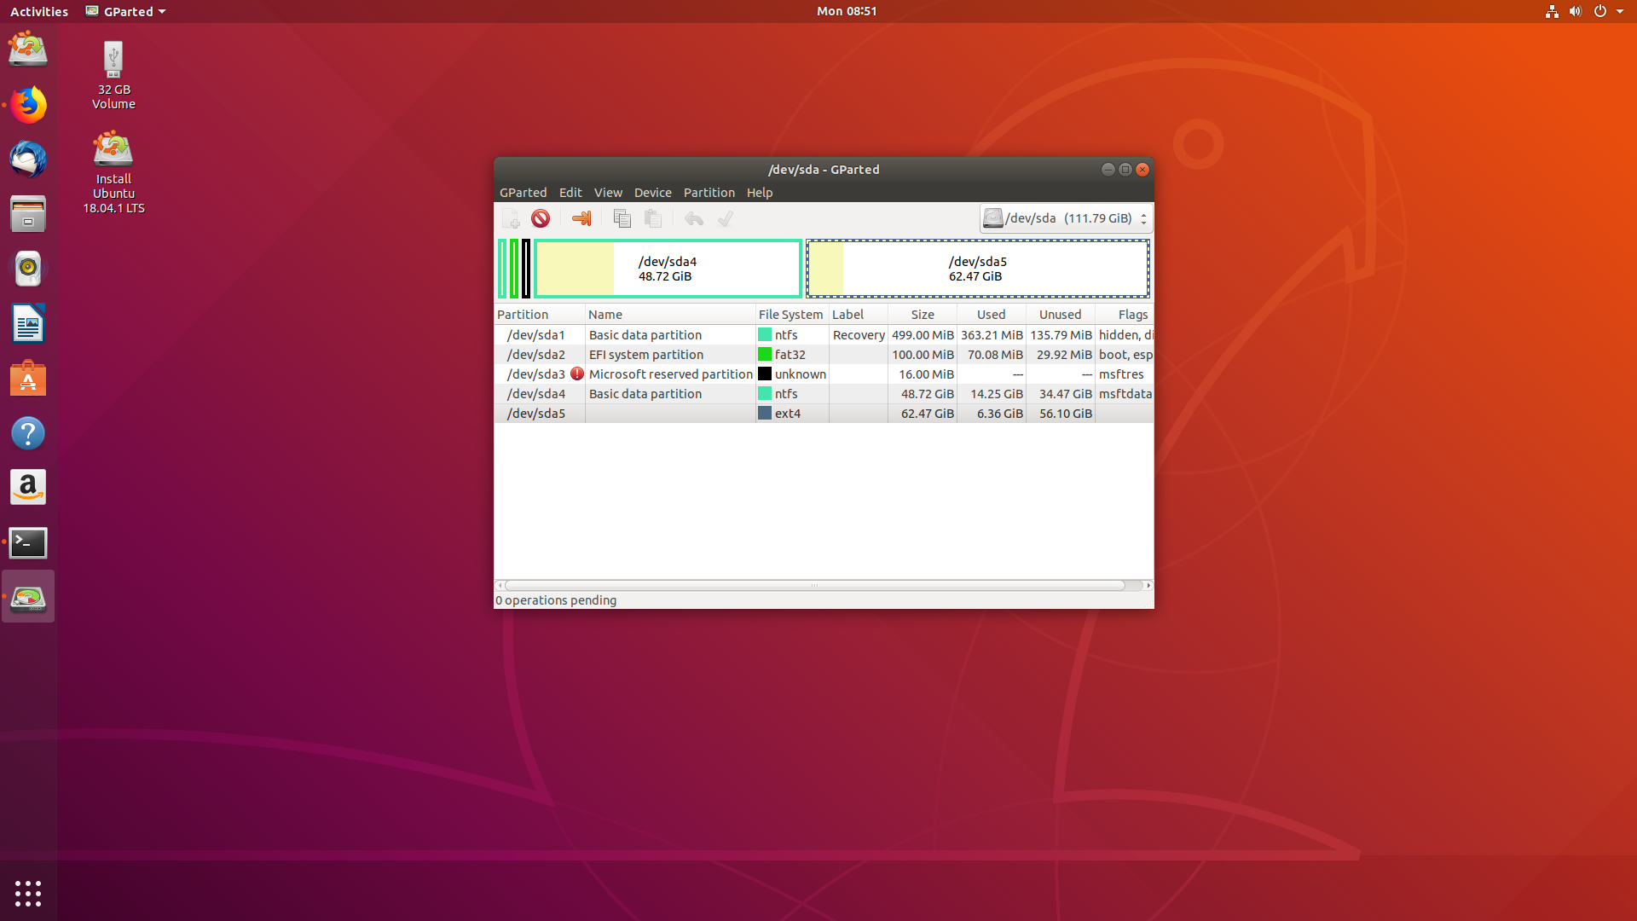Click the Paste partition icon

point(653,218)
